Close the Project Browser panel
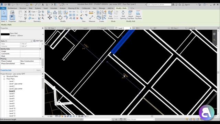Viewport: 220px width, 124px height. [x=43, y=74]
